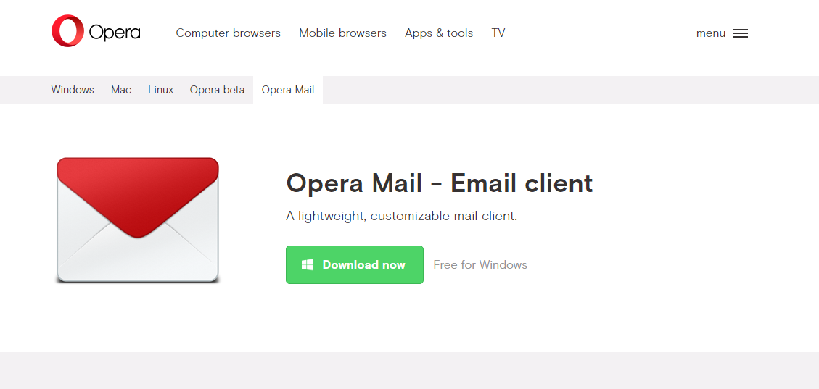
Task: Open the hamburger menu icon
Action: tap(740, 33)
